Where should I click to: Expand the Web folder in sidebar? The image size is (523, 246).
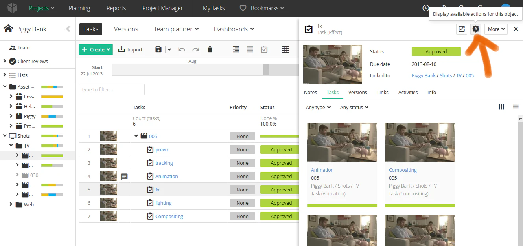click(11, 204)
